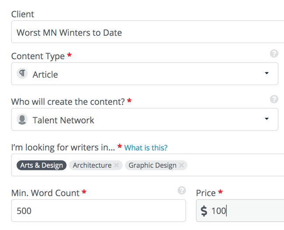Open the Article content type selector
Screen dimensions: 284x230
click(x=145, y=74)
